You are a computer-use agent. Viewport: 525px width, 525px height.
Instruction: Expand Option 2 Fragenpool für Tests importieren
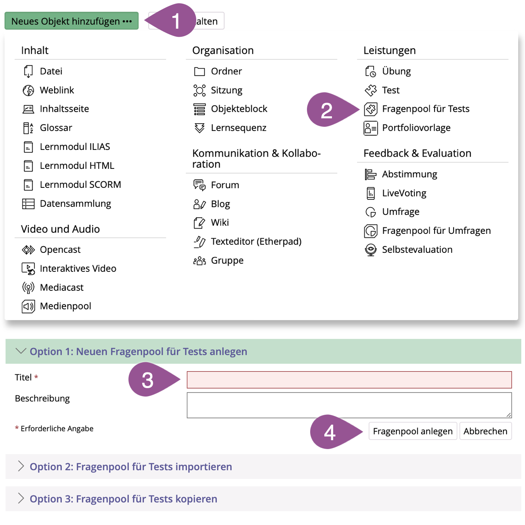tap(130, 466)
